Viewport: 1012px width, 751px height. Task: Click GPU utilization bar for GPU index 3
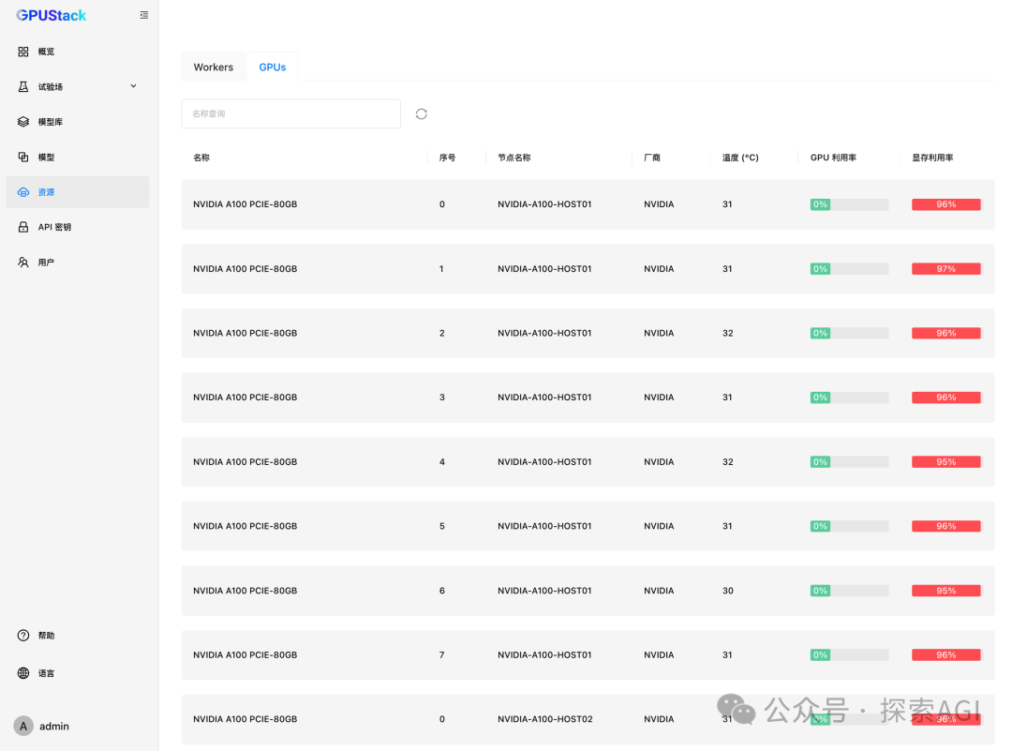point(849,398)
